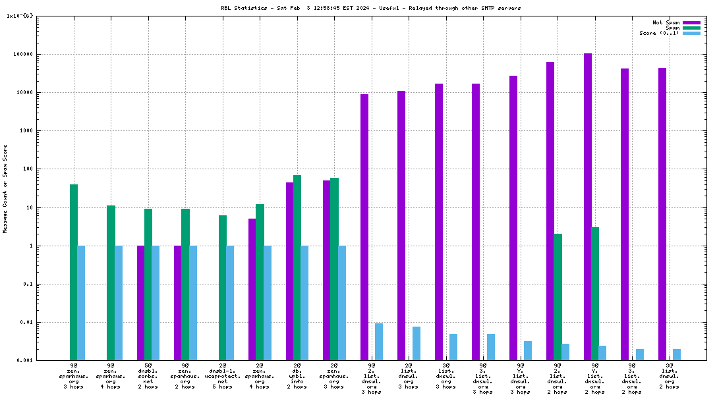The image size is (717, 403).
Task: Click the 1000 y-axis tick label
Action: [29, 131]
